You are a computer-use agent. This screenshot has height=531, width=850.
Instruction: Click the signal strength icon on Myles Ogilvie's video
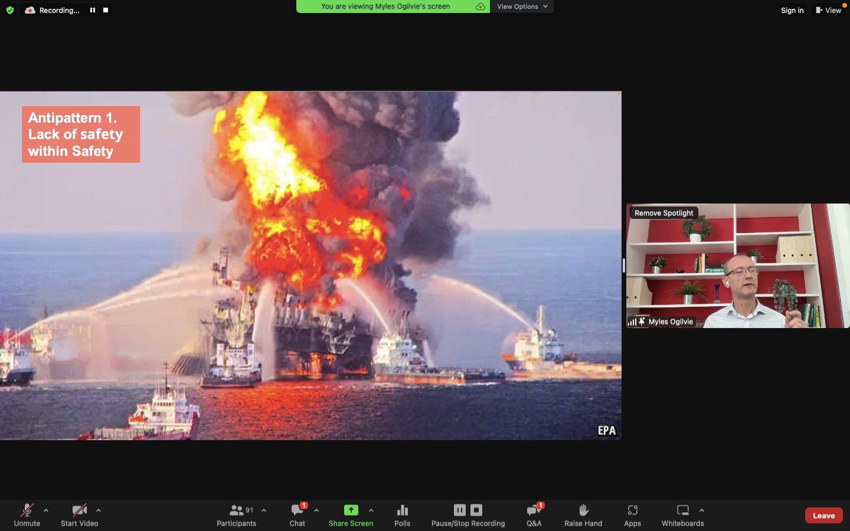coord(632,322)
